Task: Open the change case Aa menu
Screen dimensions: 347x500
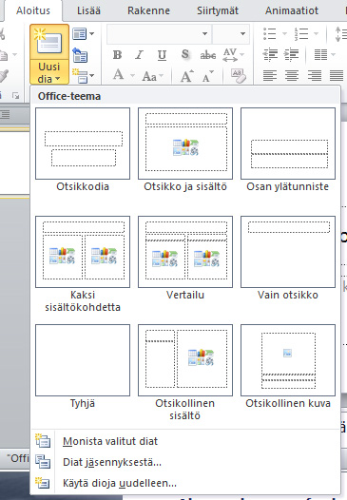Action: pos(152,76)
